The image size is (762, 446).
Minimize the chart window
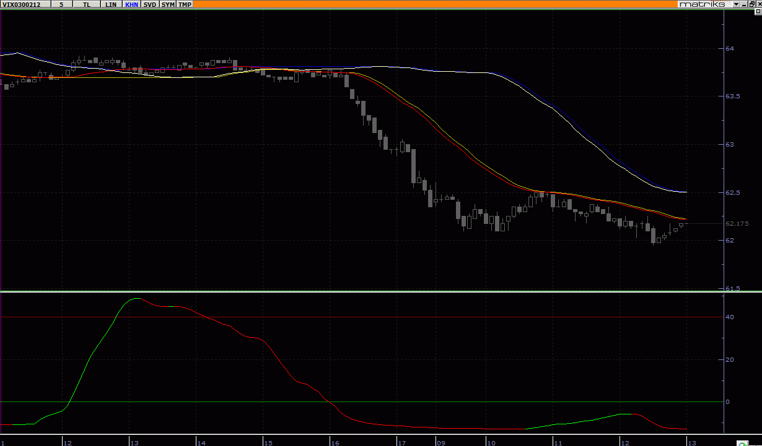click(x=744, y=4)
